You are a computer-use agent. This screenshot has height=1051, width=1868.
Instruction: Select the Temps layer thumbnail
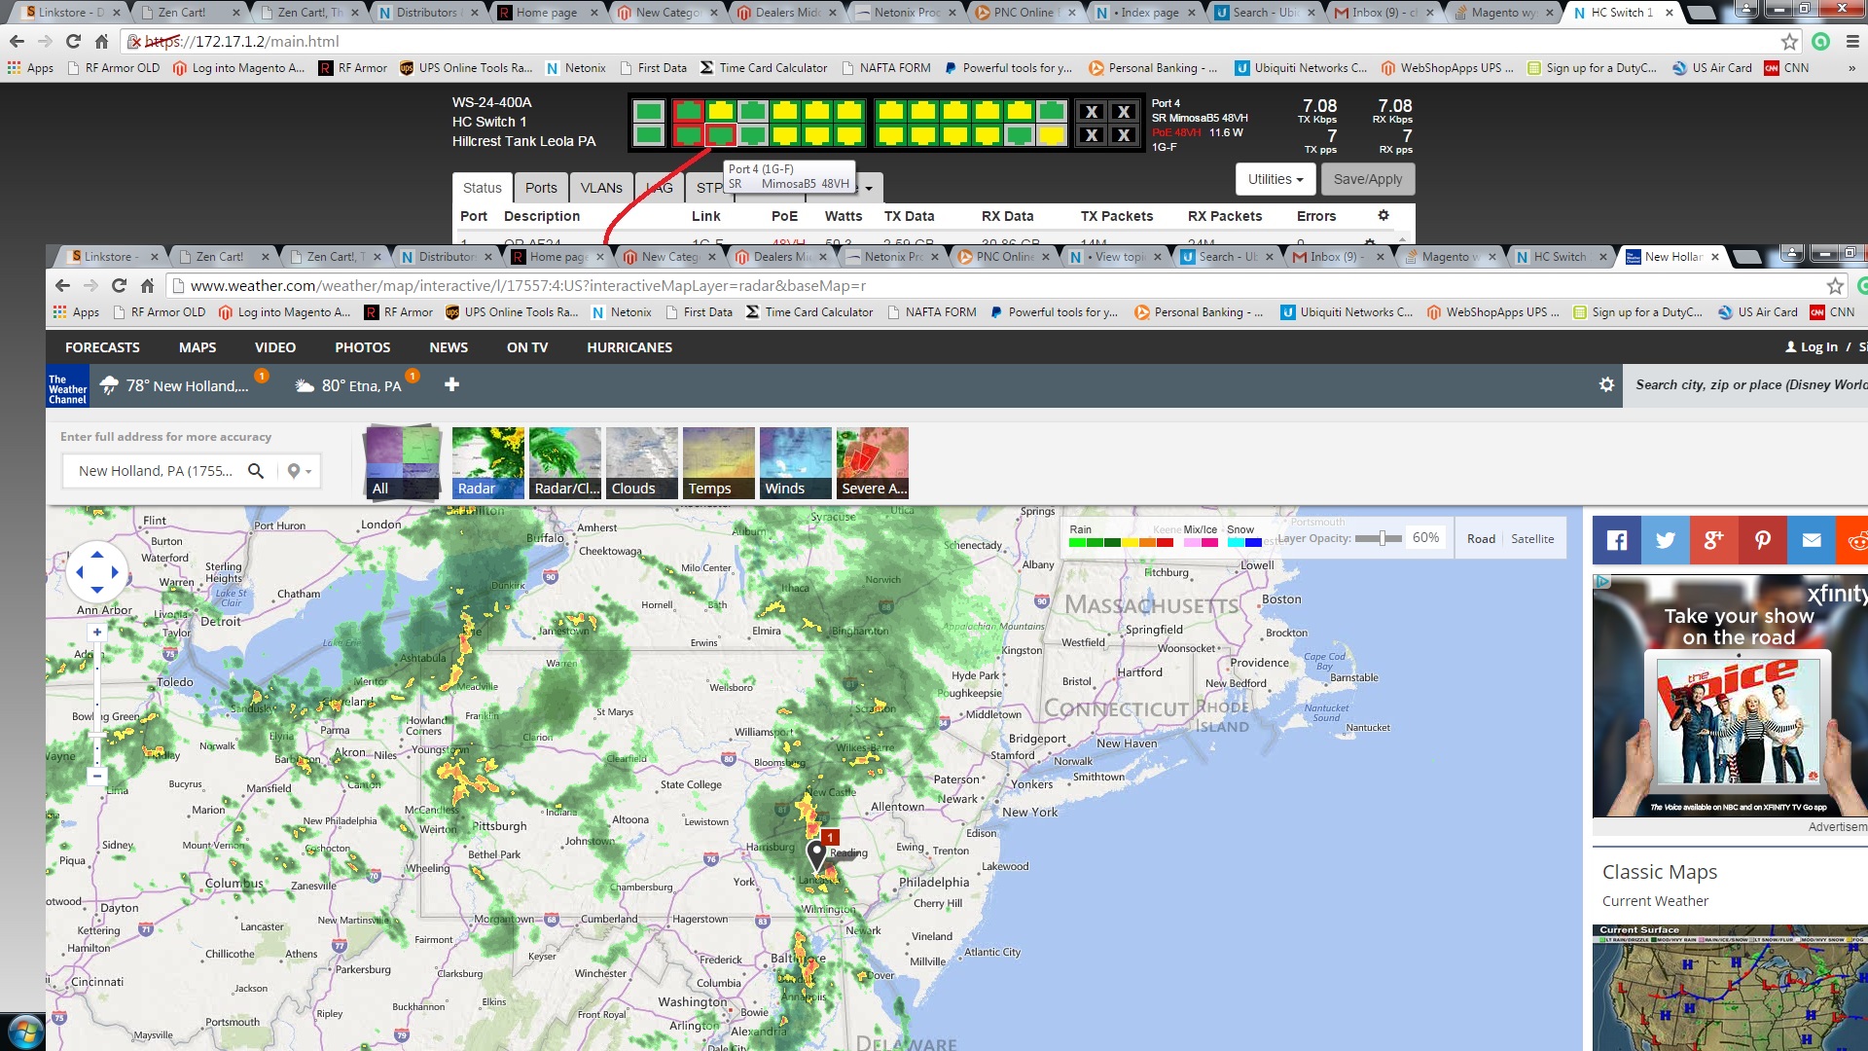point(718,463)
